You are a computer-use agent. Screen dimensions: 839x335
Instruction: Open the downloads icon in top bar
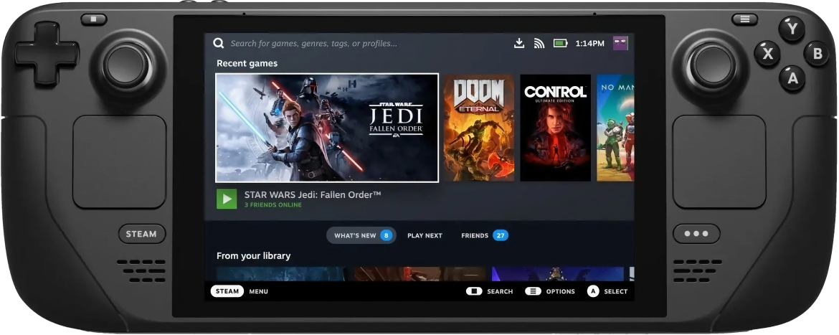coord(519,43)
